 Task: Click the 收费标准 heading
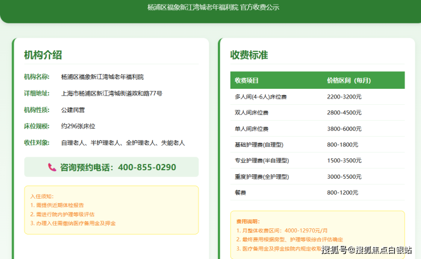(x=249, y=55)
